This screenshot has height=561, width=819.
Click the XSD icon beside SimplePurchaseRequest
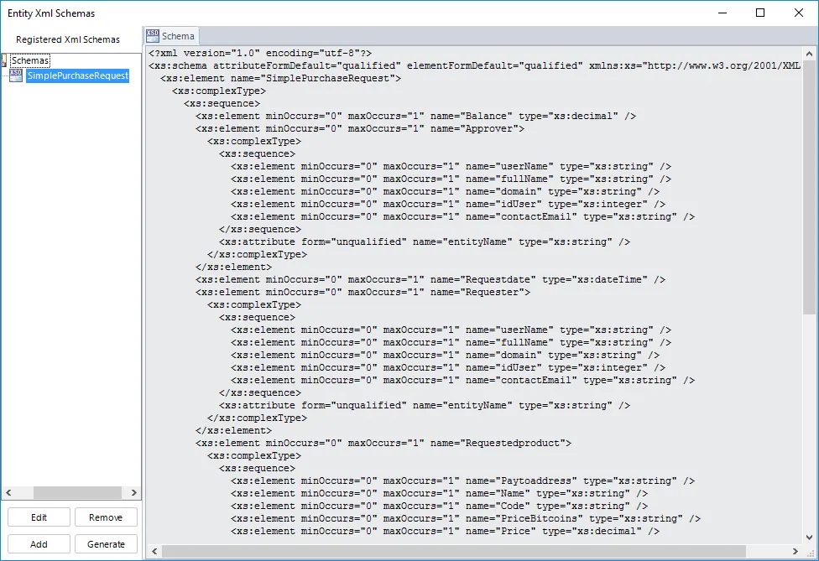point(16,75)
